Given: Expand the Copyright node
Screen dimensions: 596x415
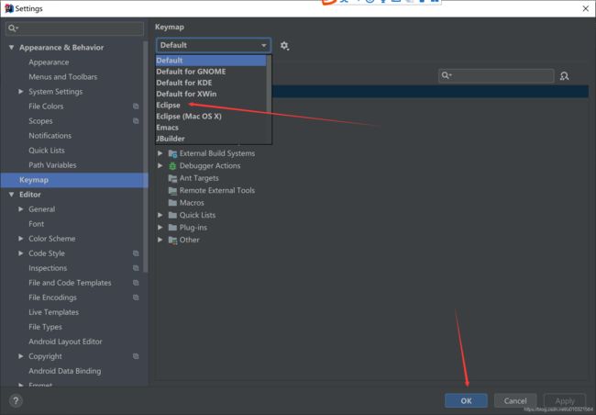Looking at the screenshot, I should coord(21,356).
